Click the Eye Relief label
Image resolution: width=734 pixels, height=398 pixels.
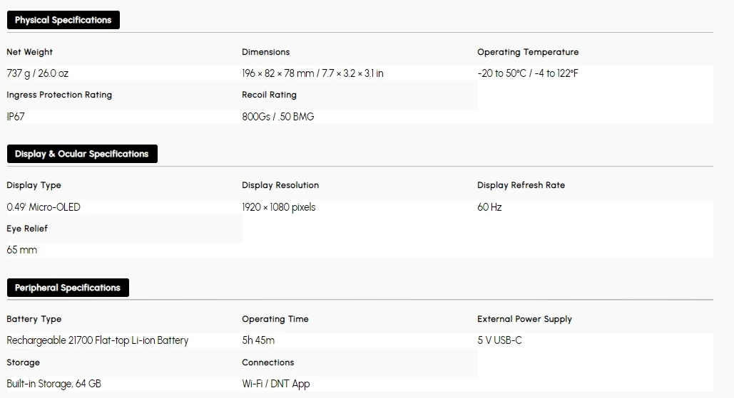27,229
